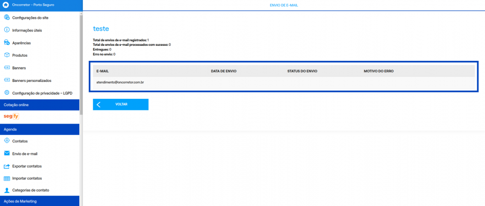Click the Voltar button
The image size is (485, 206).
tap(120, 104)
